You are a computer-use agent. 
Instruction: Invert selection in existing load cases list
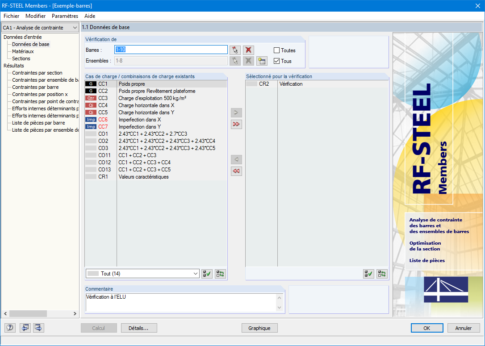click(220, 274)
